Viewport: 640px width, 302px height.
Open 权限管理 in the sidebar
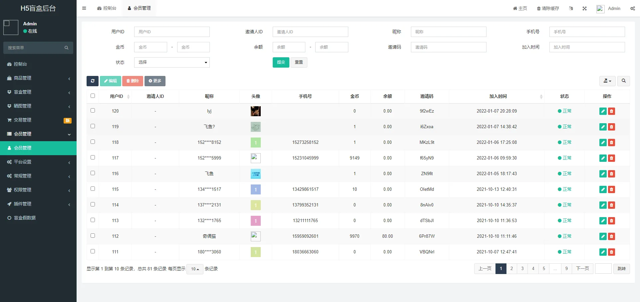click(x=38, y=190)
